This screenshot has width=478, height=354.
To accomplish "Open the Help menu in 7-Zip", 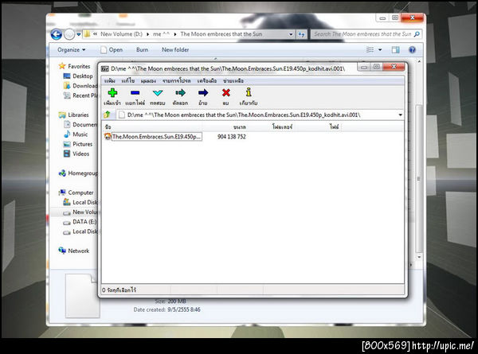I will (233, 80).
